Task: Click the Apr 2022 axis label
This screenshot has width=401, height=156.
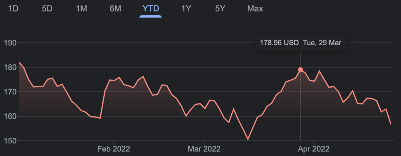Action: pos(314,149)
